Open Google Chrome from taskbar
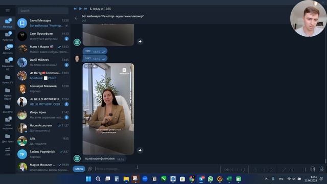This screenshot has height=184, width=327. [x=192, y=179]
